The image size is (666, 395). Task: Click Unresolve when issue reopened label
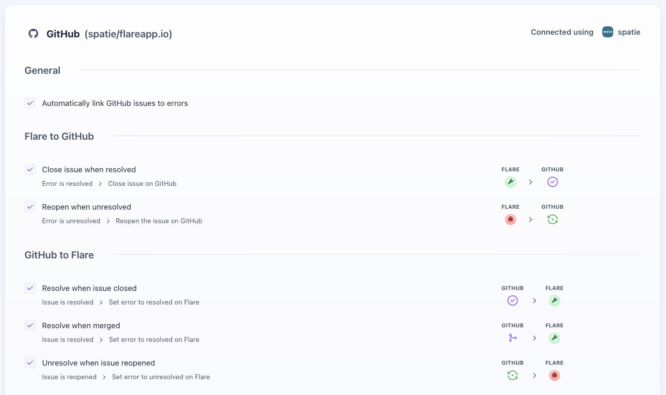pyautogui.click(x=98, y=363)
